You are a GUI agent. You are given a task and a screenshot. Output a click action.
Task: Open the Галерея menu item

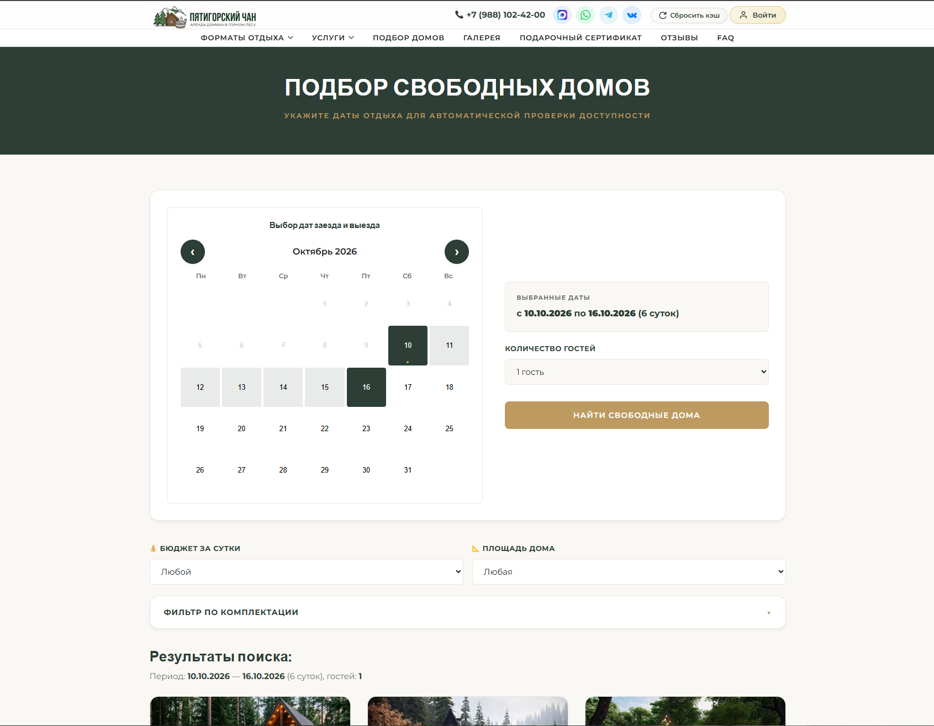coord(482,38)
